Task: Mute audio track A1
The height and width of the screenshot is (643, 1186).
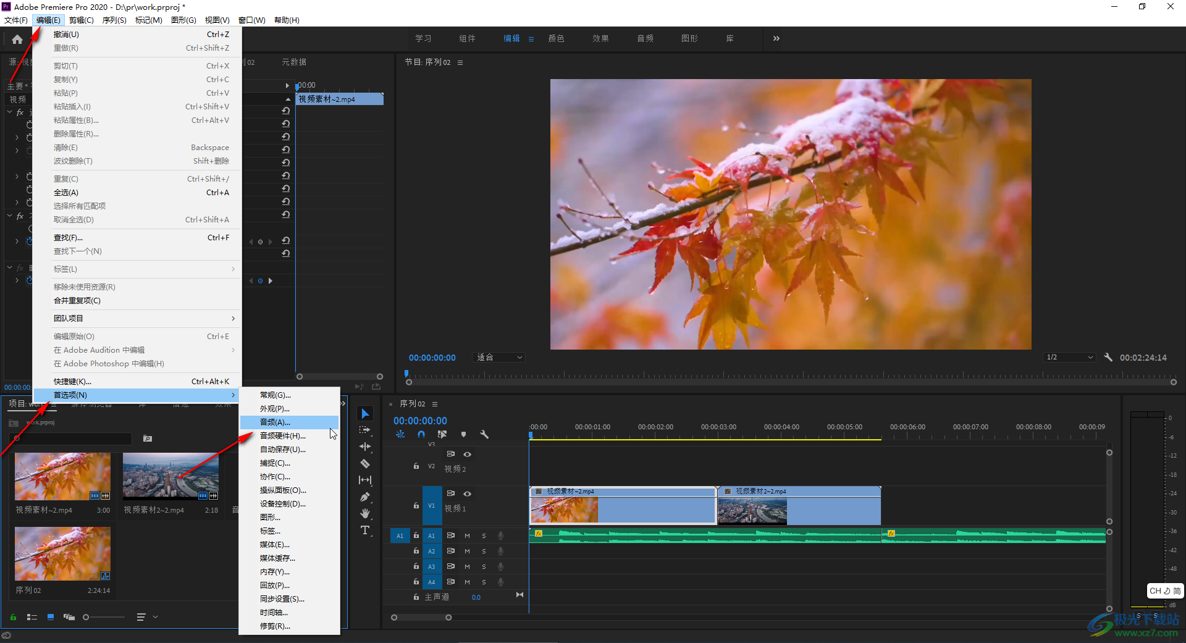Action: 467,536
